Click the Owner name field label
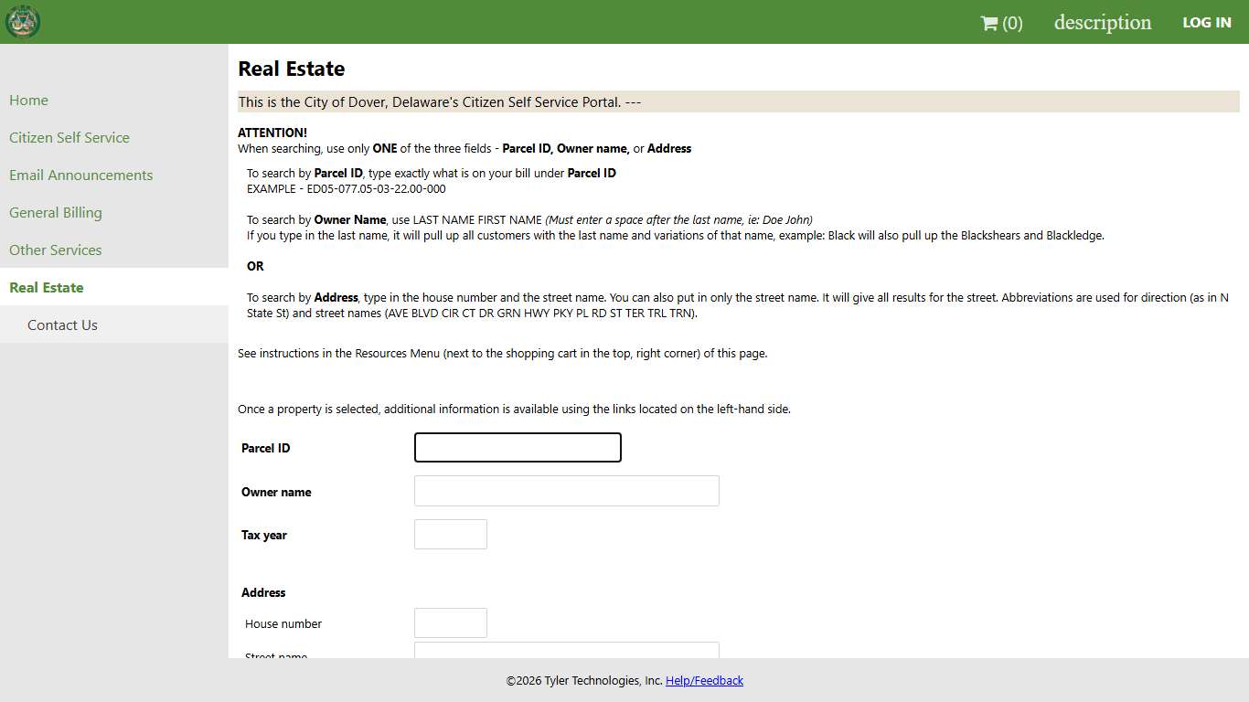The width and height of the screenshot is (1249, 702). [276, 493]
